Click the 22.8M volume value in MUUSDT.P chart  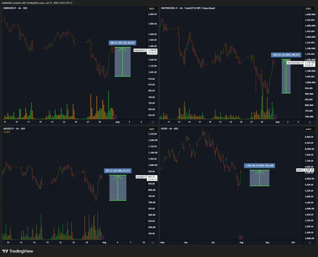pyautogui.click(x=7, y=132)
